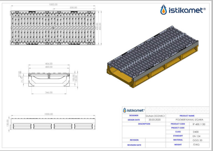Click the empty Project Code value cell

click(199, 128)
